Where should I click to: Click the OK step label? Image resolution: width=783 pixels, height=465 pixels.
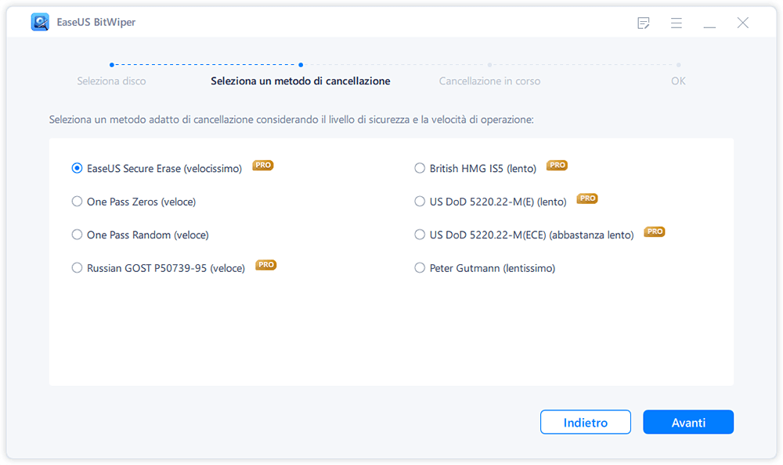pos(678,80)
